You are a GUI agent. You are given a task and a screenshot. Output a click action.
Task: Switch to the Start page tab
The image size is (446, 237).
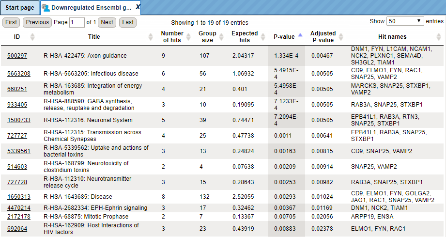coord(20,8)
